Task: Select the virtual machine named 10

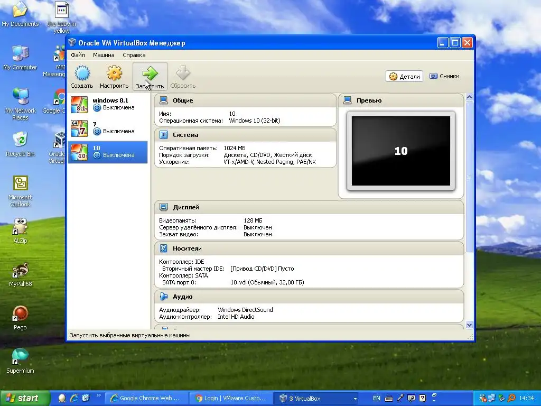Action: tap(108, 152)
